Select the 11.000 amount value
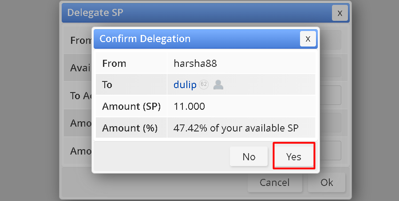Image resolution: width=399 pixels, height=201 pixels. 189,106
